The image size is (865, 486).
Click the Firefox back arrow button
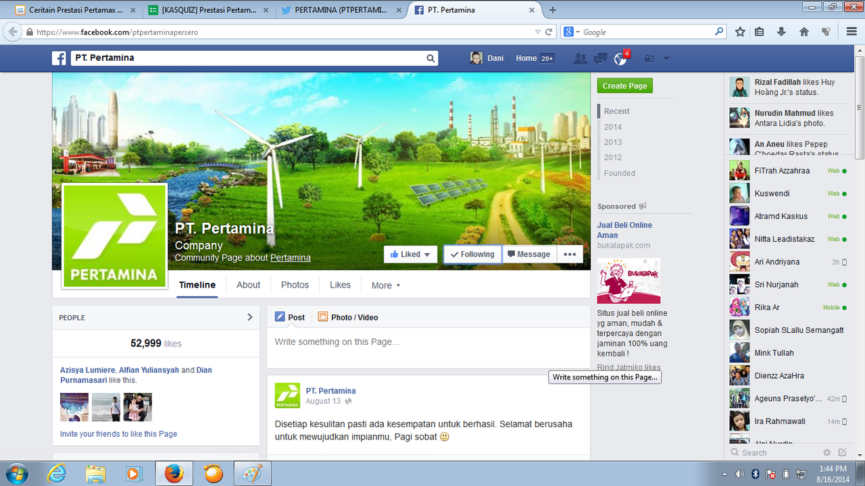[12, 32]
